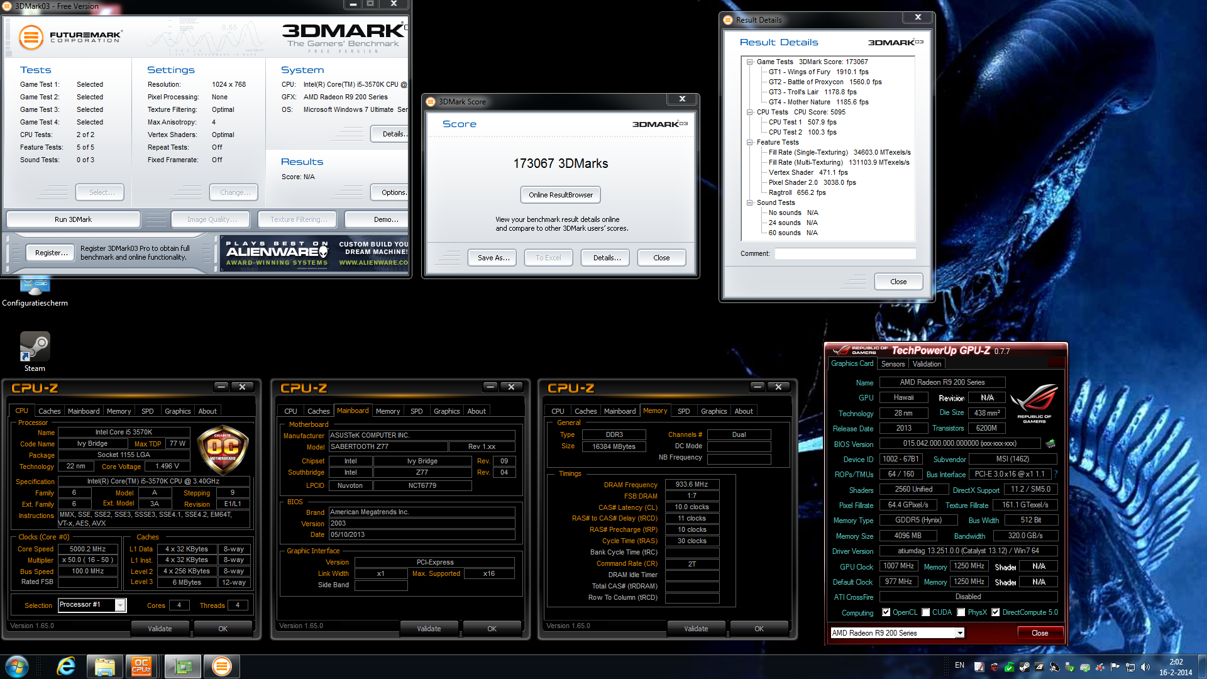Launch Internet Explorer from the taskbar
The height and width of the screenshot is (679, 1207).
(x=66, y=666)
